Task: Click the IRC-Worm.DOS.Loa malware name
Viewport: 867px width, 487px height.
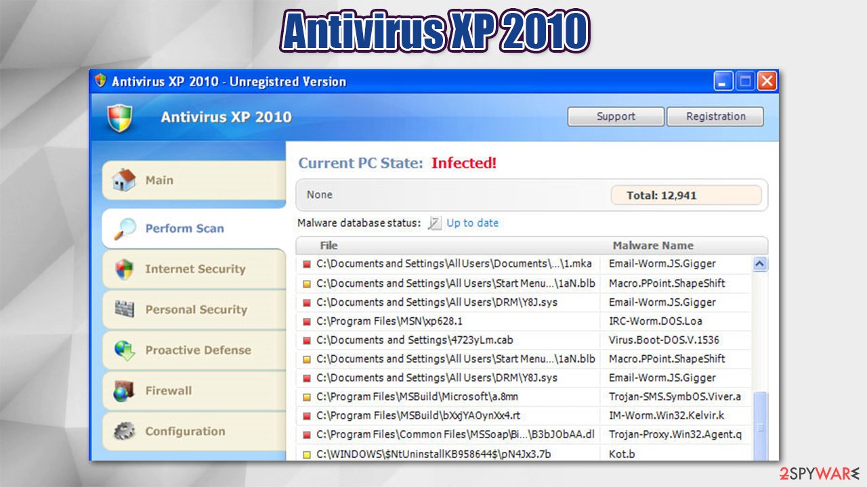Action: point(656,321)
